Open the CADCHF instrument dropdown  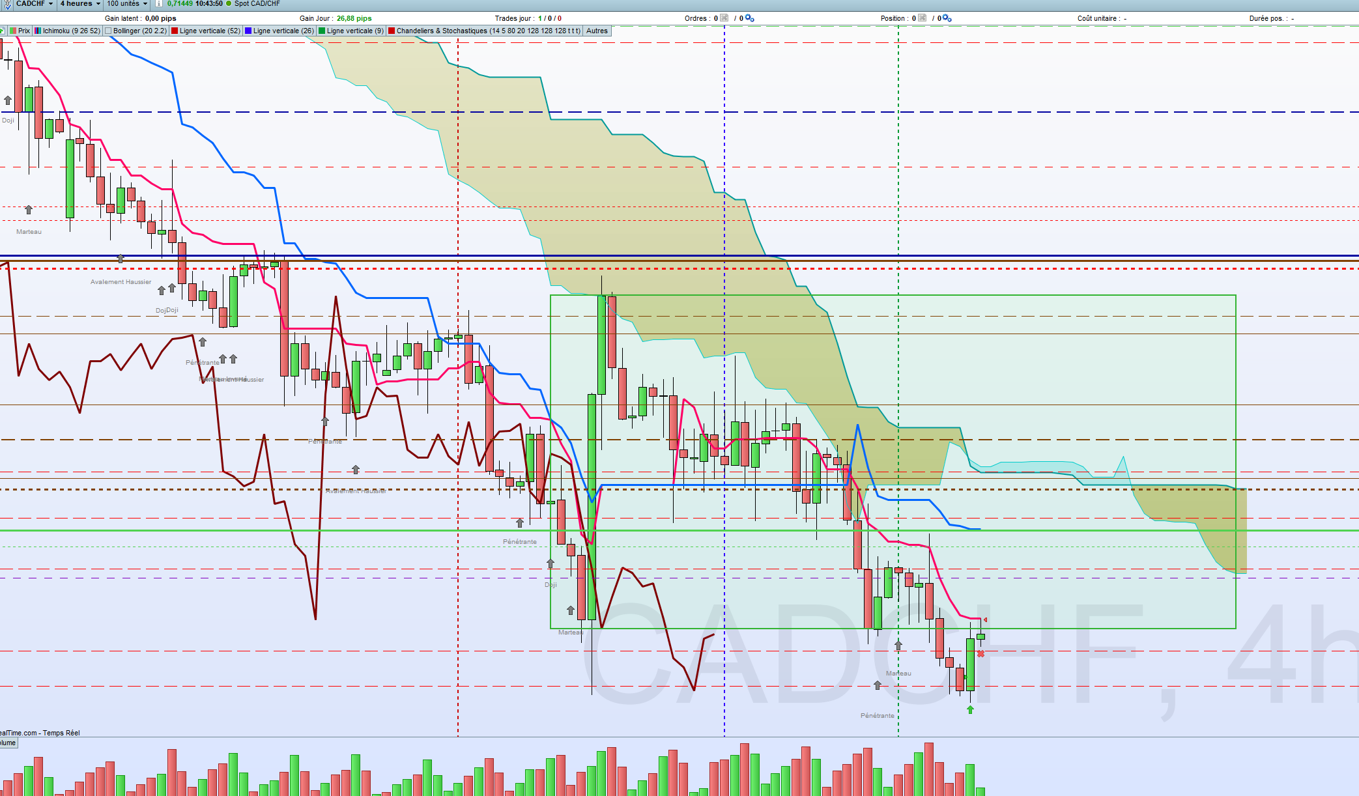[x=35, y=4]
